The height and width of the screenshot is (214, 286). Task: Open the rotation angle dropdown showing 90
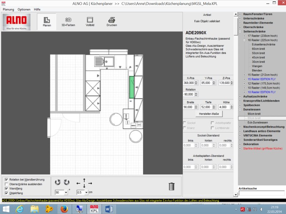pyautogui.click(x=66, y=193)
